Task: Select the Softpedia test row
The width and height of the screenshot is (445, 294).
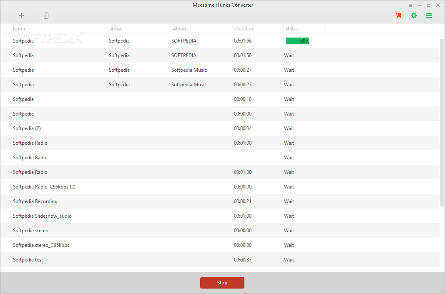Action: [220, 260]
